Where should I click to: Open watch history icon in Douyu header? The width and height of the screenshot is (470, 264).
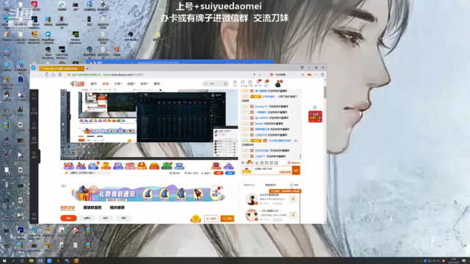235,83
